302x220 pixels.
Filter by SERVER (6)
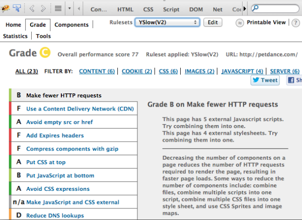pos(285,71)
